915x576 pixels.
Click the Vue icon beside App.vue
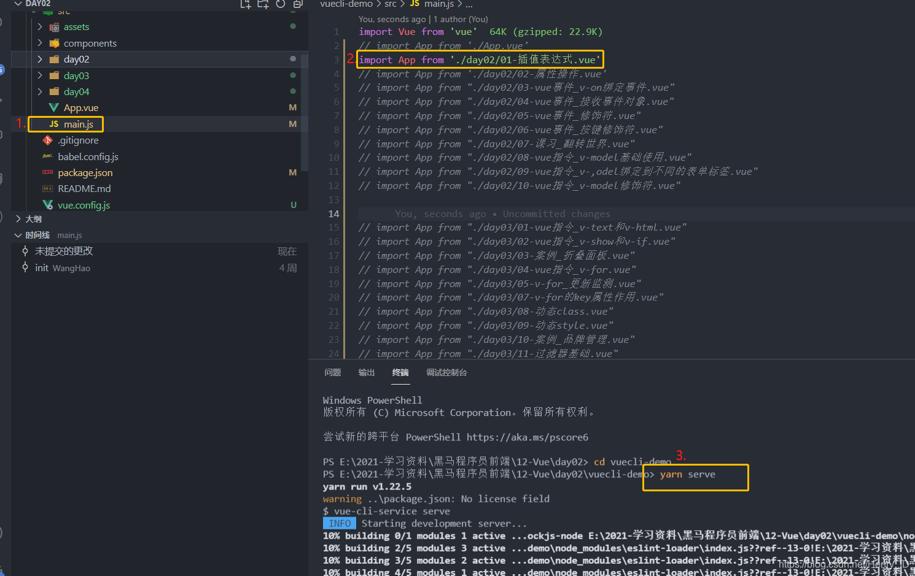54,108
